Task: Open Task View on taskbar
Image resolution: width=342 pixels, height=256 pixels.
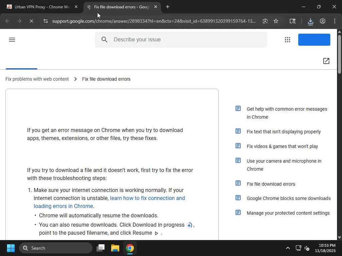Action: [101, 248]
